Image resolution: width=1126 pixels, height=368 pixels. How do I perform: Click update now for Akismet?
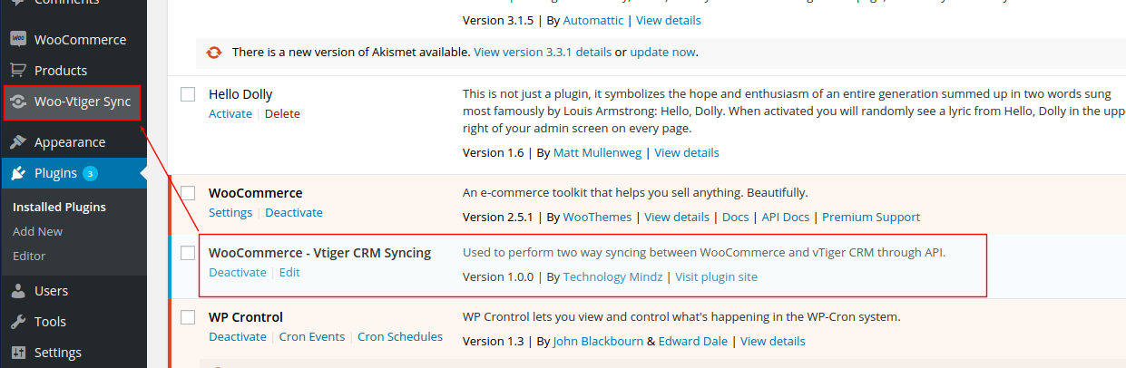pos(662,53)
